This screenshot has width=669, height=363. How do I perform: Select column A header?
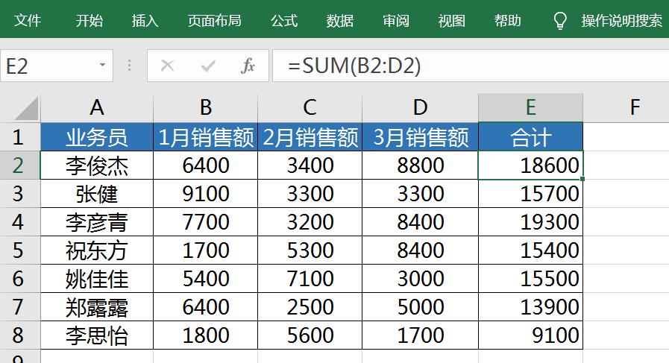97,107
